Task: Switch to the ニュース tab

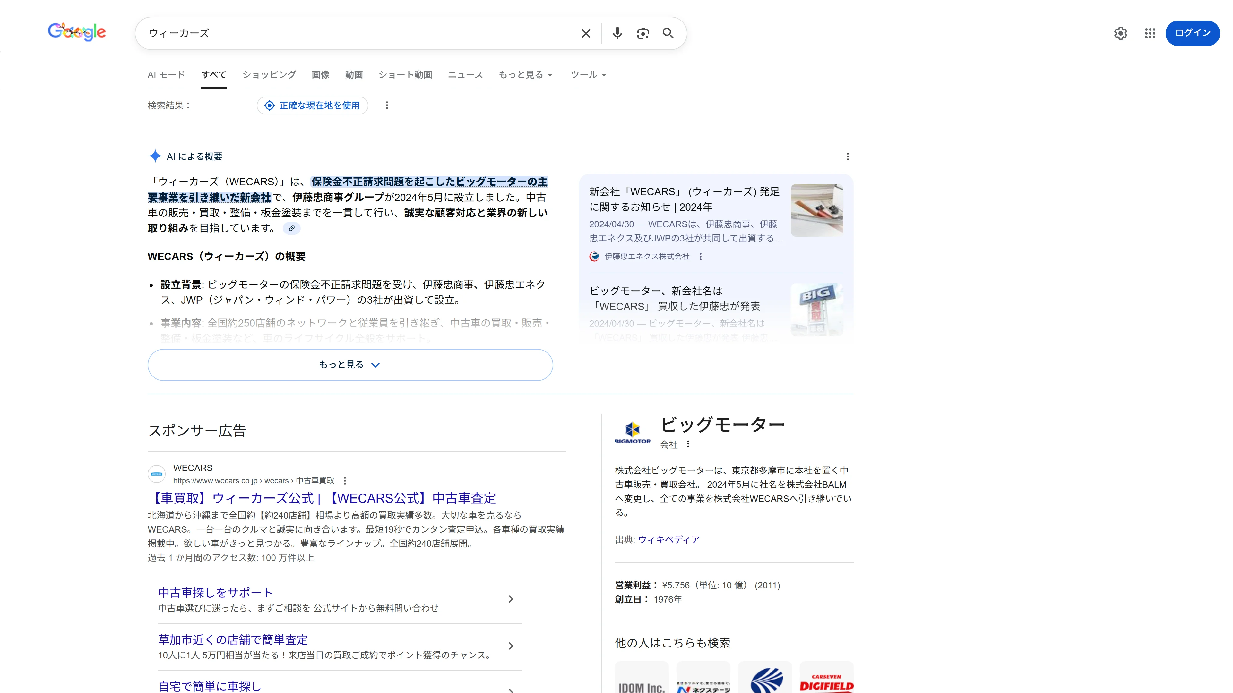Action: coord(465,75)
